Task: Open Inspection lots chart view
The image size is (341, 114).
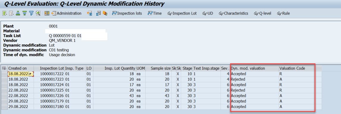Action: [127, 13]
